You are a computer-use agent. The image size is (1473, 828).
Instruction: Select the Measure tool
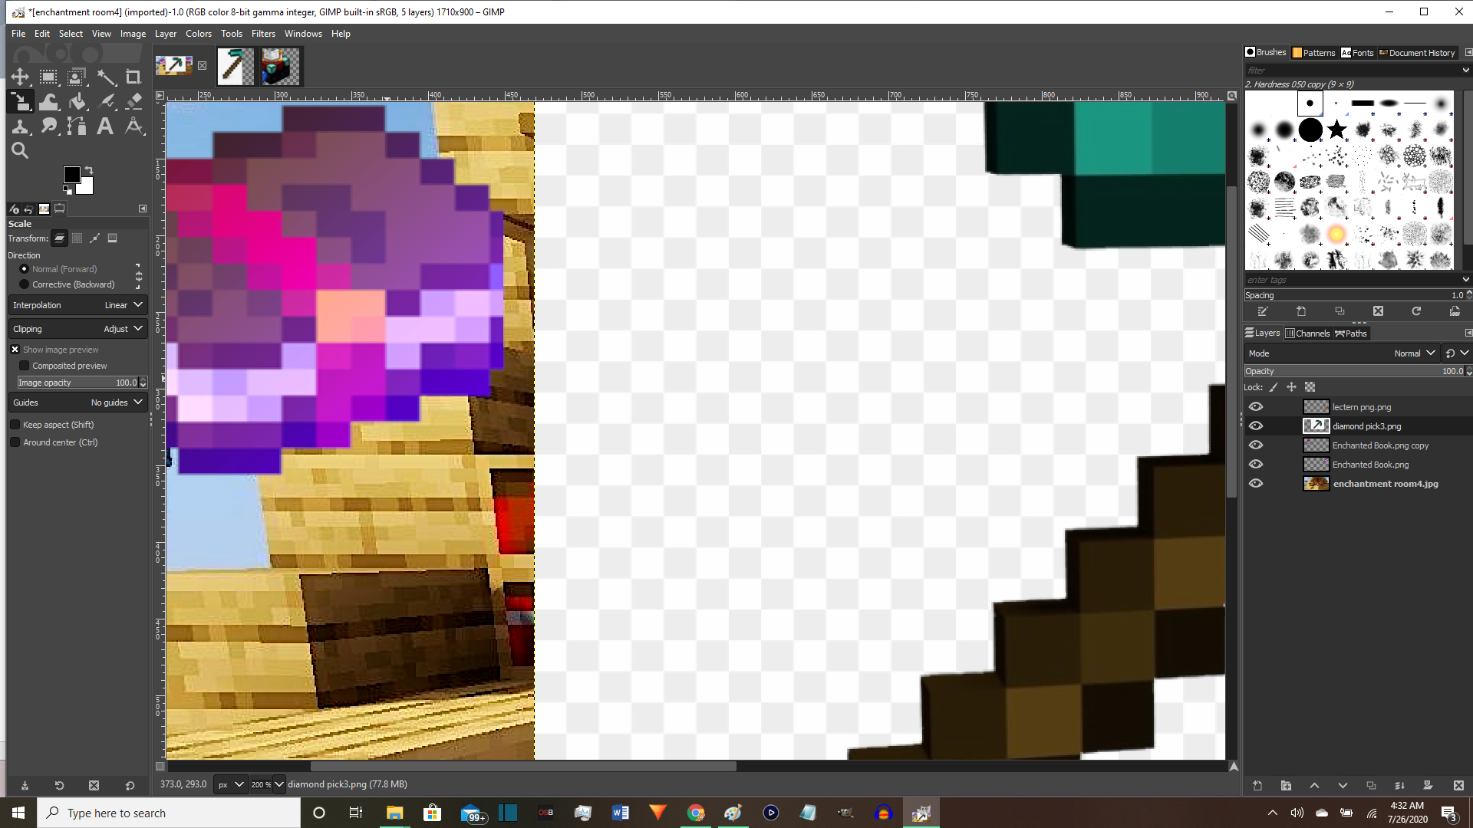coord(133,127)
